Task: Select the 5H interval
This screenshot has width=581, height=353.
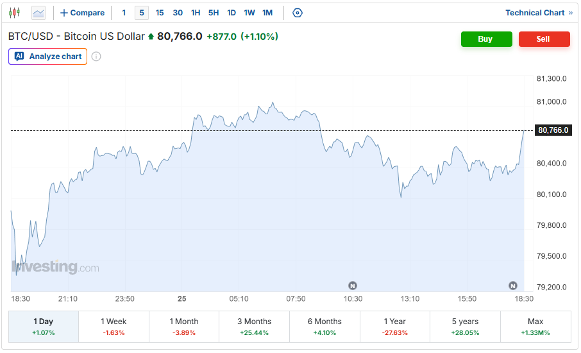Action: tap(214, 13)
